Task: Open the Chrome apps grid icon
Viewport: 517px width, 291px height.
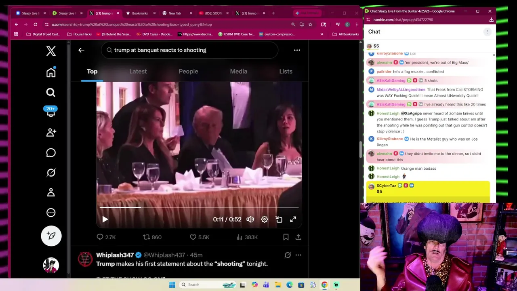Action: (x=16, y=34)
